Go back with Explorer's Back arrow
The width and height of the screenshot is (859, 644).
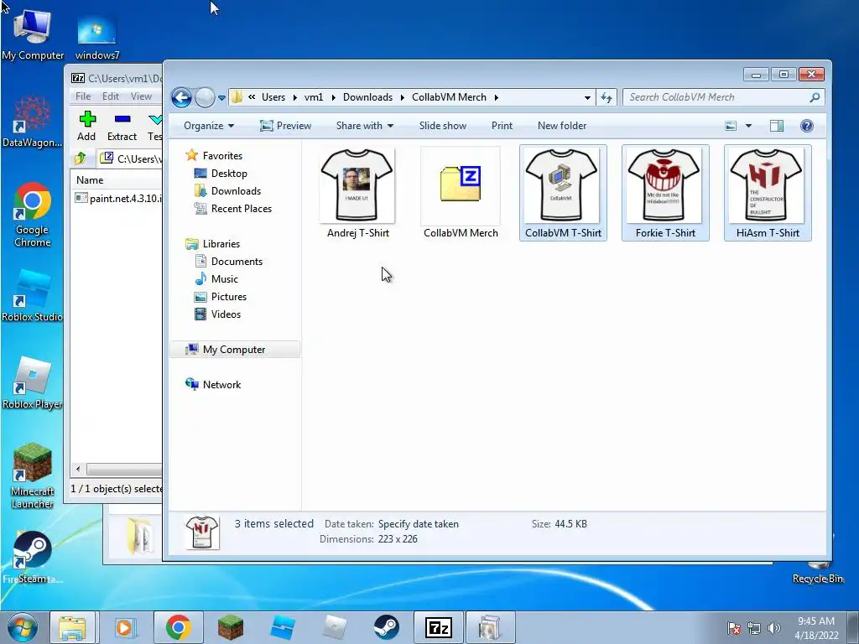pyautogui.click(x=181, y=97)
